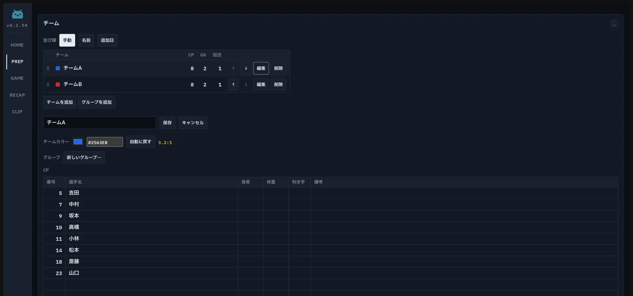Open the blue team color swatch
The image size is (633, 296).
point(78,142)
